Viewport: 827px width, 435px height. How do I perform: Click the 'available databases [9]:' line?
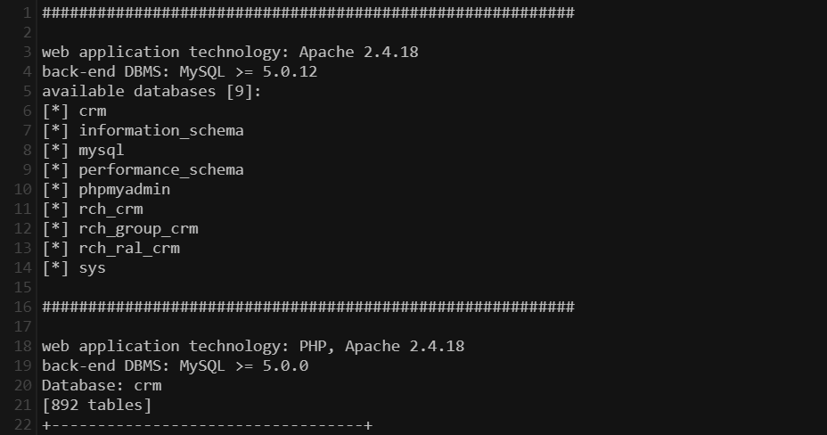[151, 91]
